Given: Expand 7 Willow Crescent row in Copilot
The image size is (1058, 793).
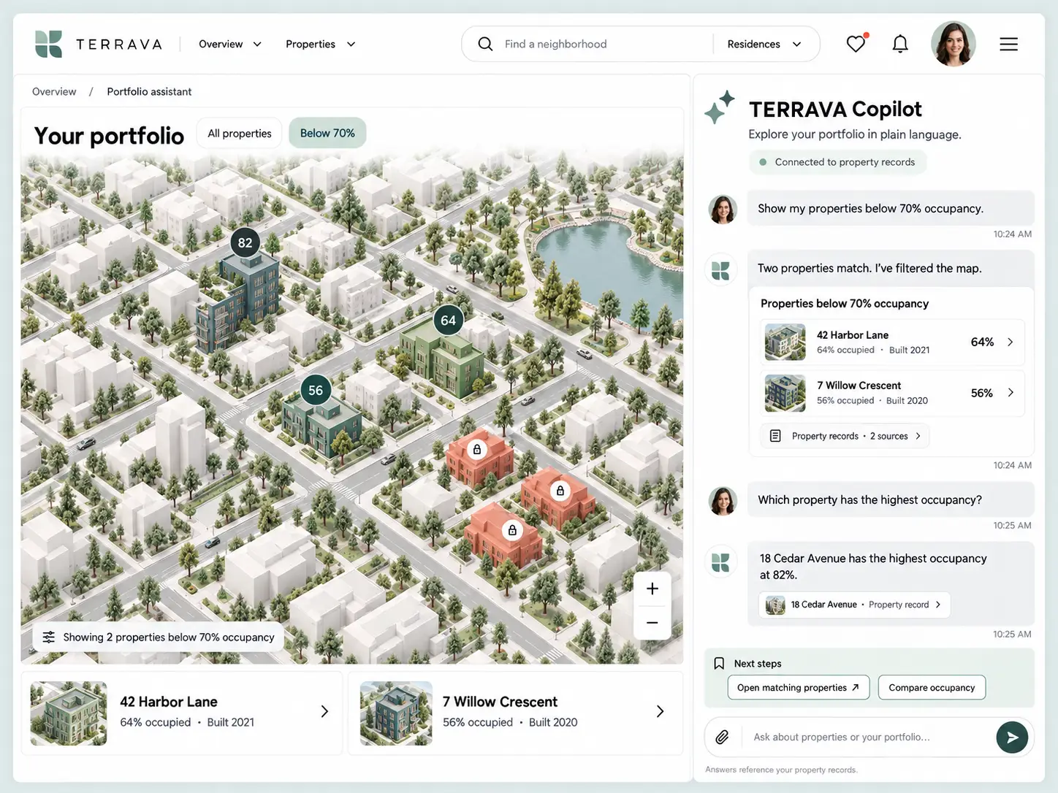Looking at the screenshot, I should pyautogui.click(x=891, y=393).
